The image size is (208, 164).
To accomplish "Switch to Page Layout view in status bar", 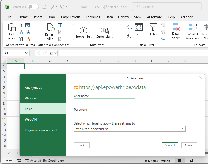I will 191,161.
